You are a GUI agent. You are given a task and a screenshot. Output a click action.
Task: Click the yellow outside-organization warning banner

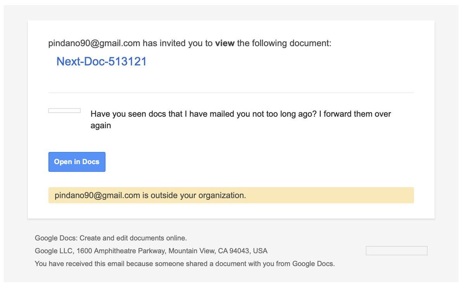(x=329, y=195)
